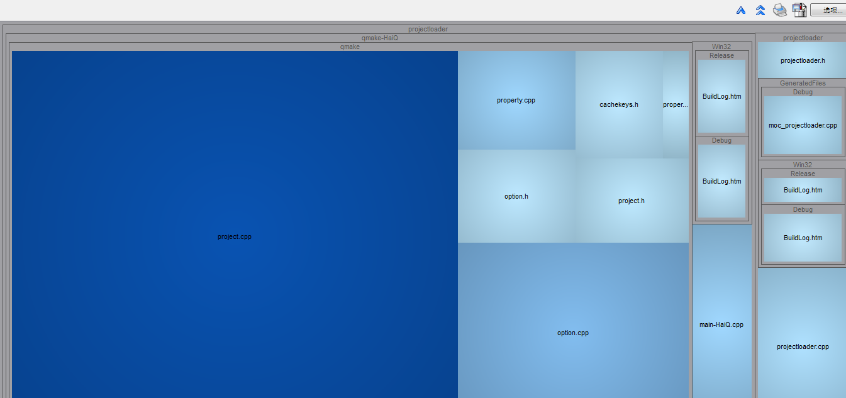Click the Debug header below right Release group
This screenshot has width=846, height=398.
click(803, 209)
